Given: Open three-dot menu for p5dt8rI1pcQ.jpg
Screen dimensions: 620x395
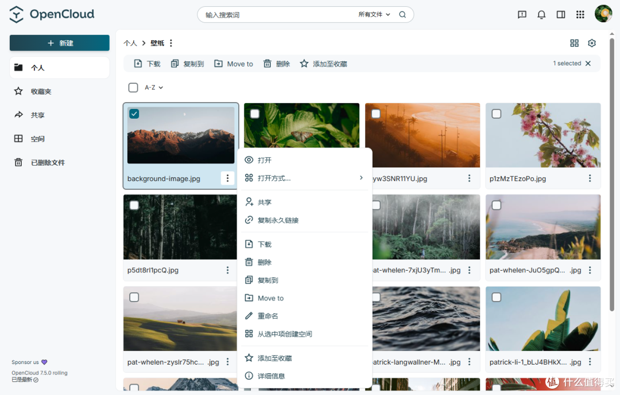Looking at the screenshot, I should 227,270.
